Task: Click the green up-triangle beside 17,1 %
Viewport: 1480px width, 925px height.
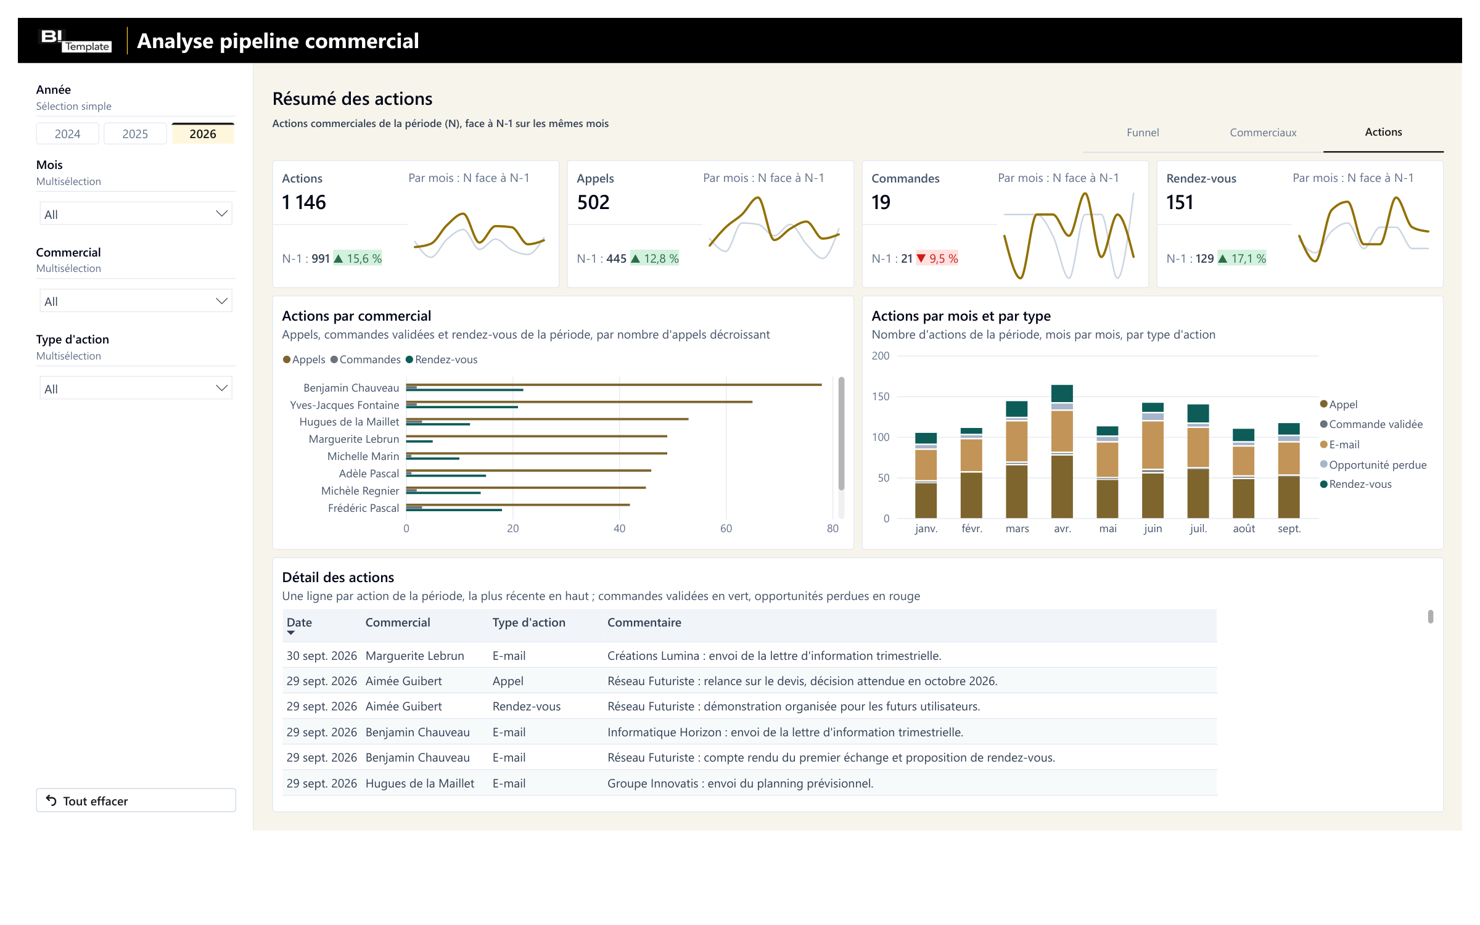Action: 1223,258
